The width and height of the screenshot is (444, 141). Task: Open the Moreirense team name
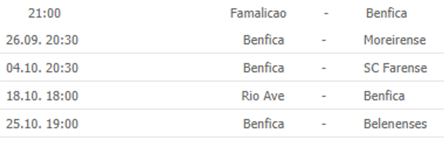[395, 40]
